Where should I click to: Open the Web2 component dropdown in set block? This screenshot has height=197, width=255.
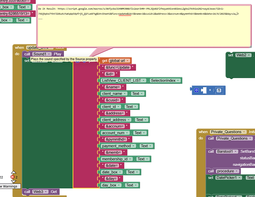[x=249, y=55]
